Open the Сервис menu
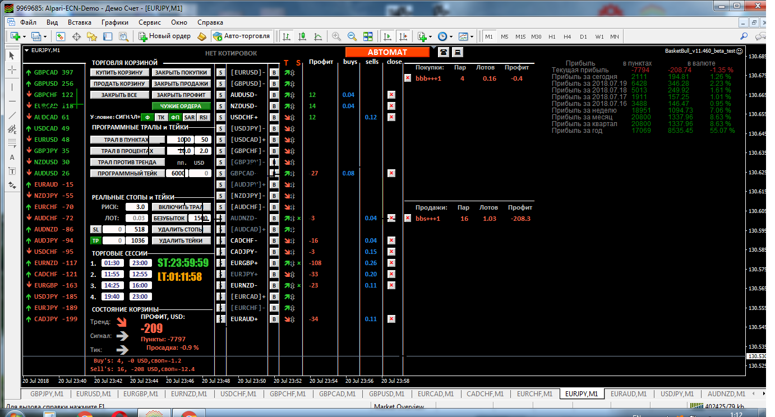775x417 pixels. coord(150,22)
